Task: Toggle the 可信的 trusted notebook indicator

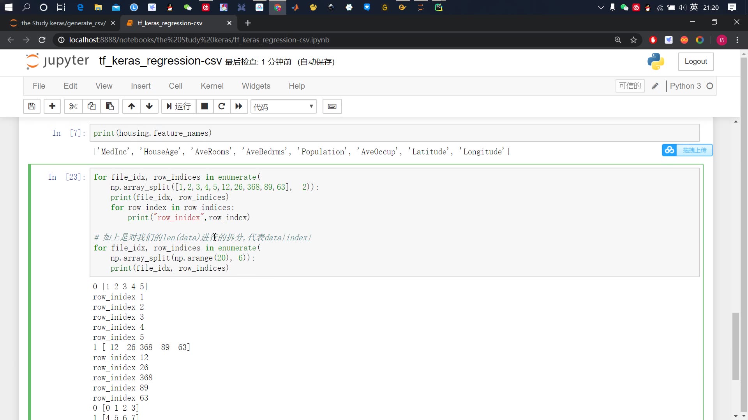Action: point(630,86)
